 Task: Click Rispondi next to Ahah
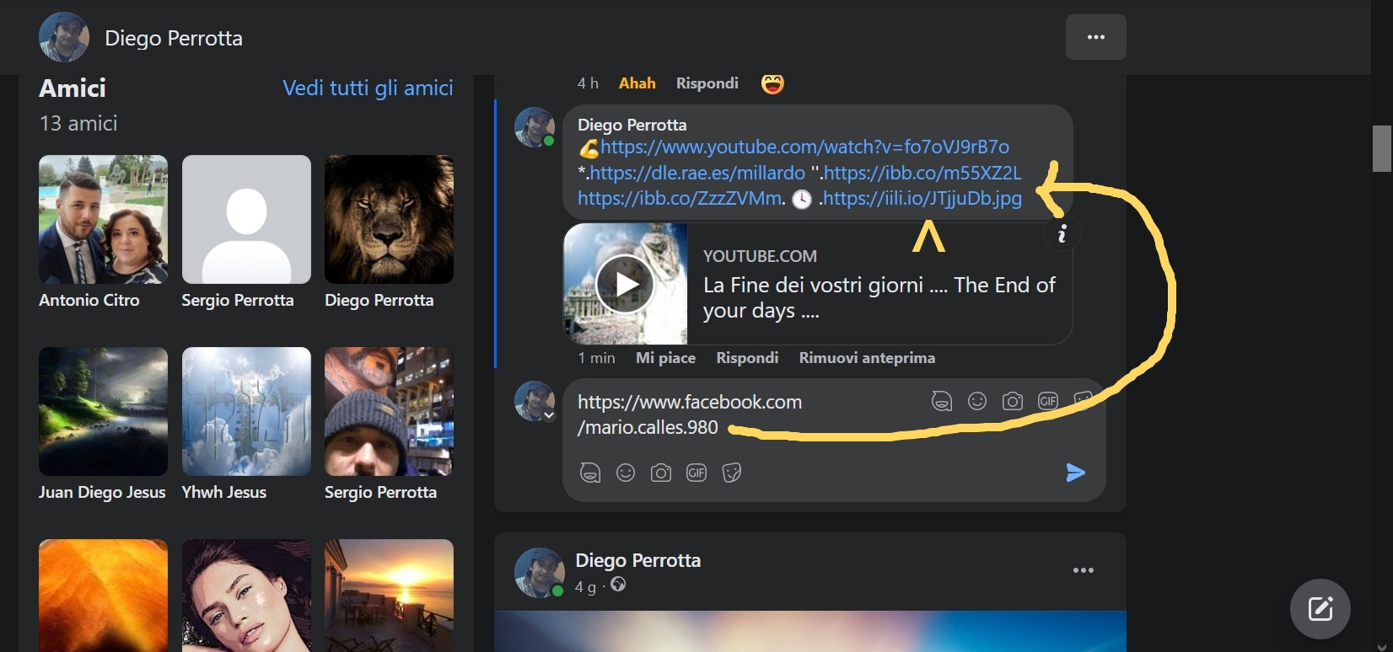707,83
